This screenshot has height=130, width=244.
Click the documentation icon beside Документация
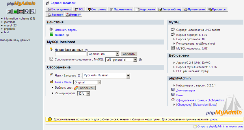[x=173, y=89]
